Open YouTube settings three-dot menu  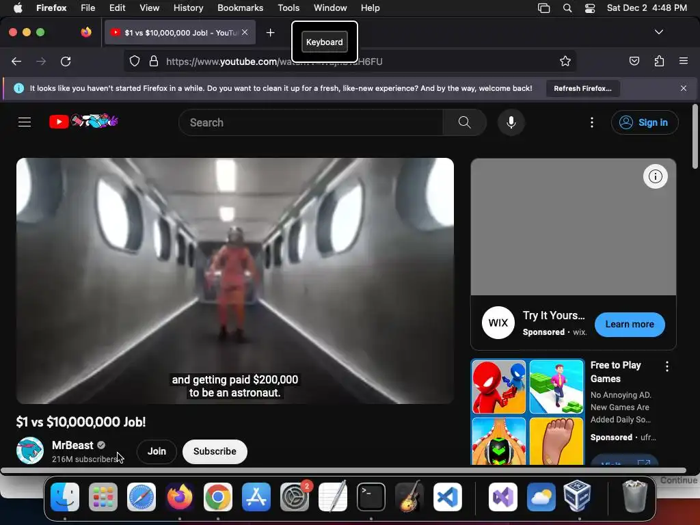point(592,122)
